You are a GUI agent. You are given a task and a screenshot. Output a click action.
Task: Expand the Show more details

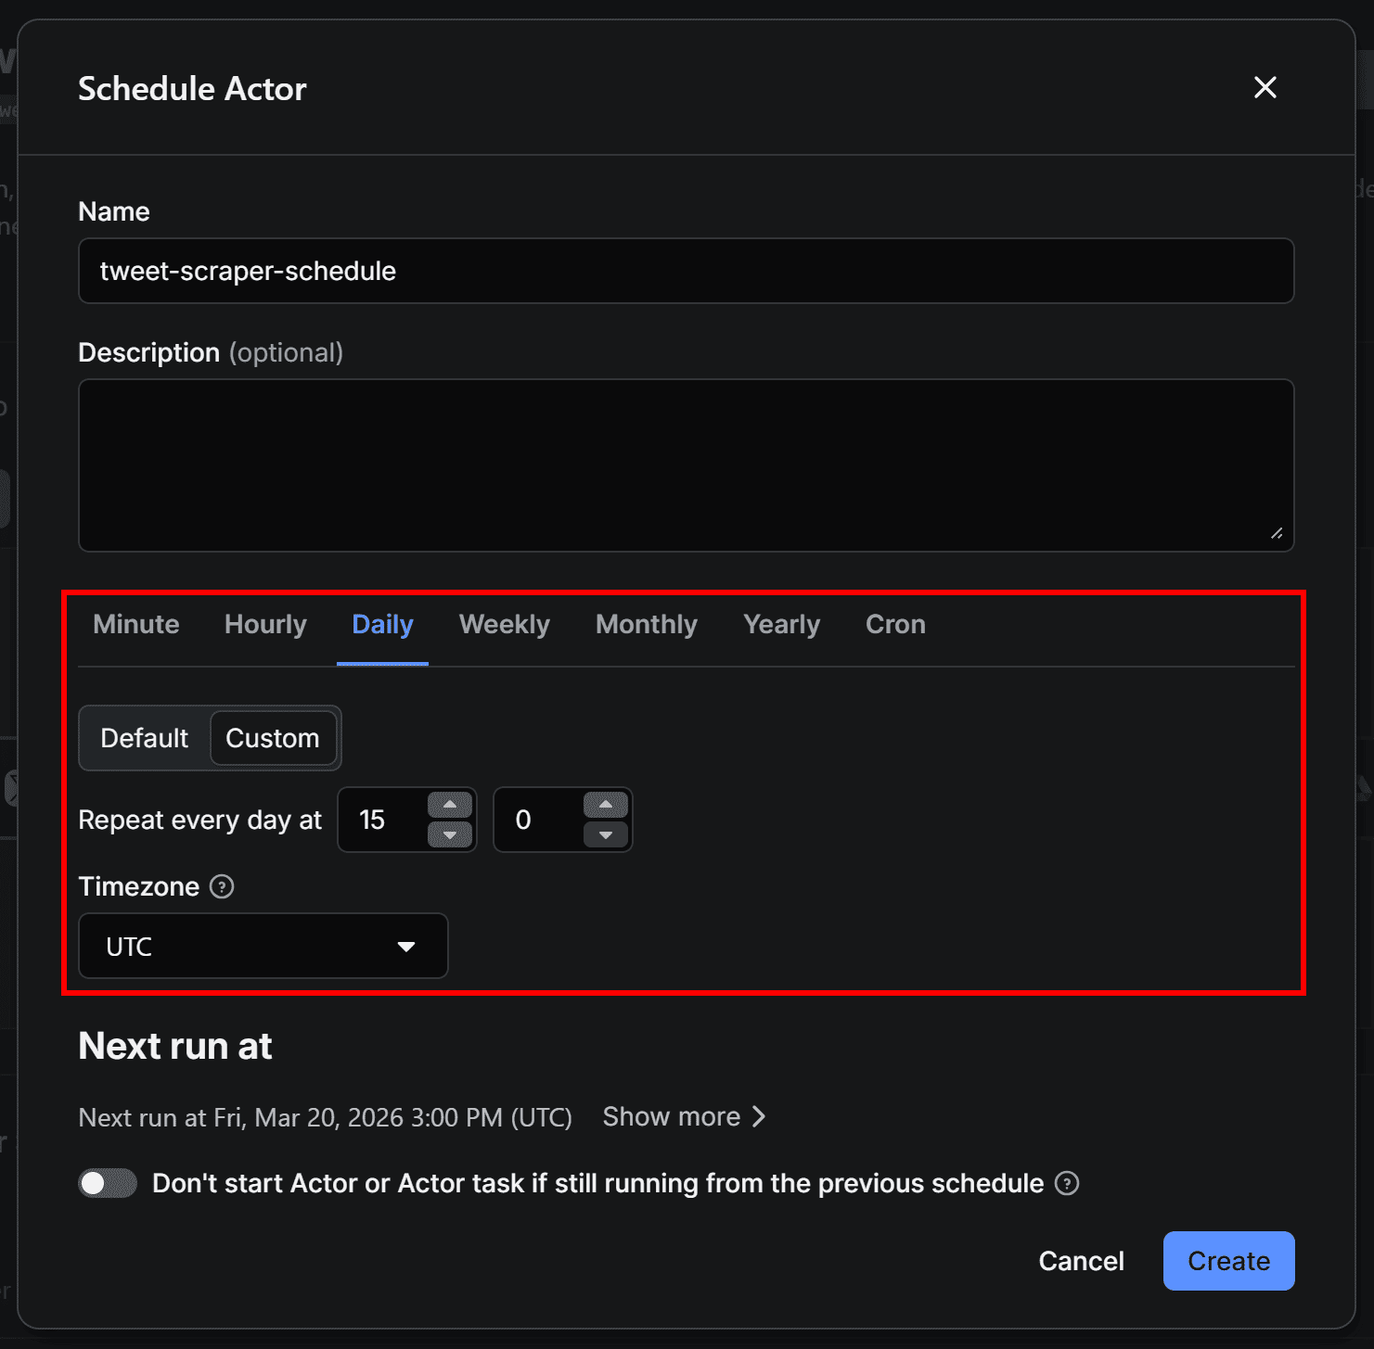684,1116
